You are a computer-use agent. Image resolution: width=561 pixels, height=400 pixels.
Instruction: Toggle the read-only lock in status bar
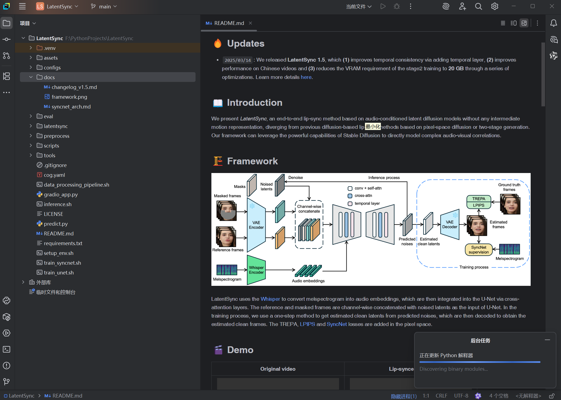[552, 396]
